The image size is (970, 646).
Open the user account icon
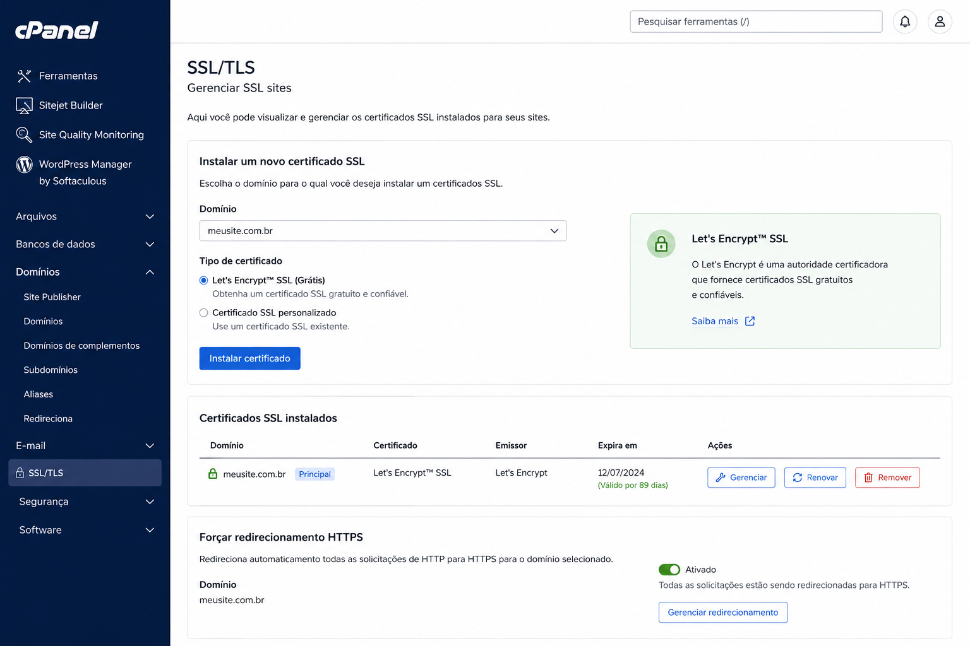(x=940, y=21)
